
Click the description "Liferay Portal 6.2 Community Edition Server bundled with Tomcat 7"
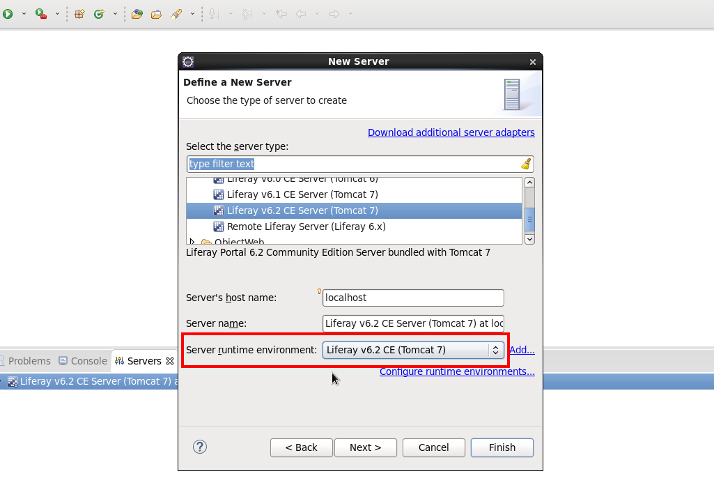click(x=339, y=253)
